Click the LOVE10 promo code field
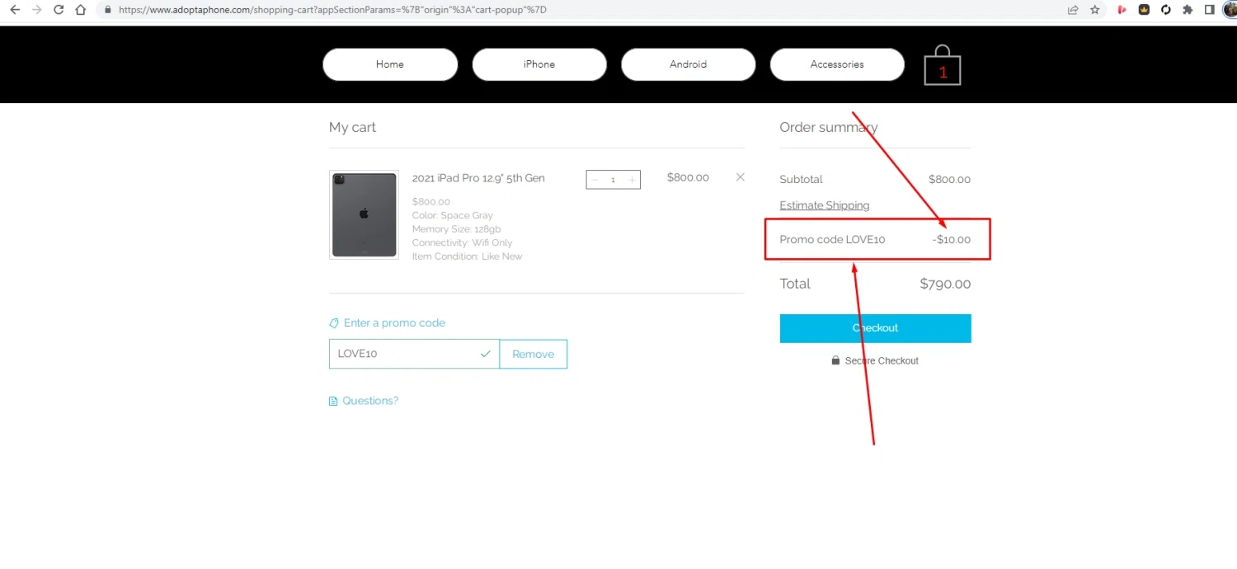Image resolution: width=1237 pixels, height=569 pixels. [x=414, y=354]
